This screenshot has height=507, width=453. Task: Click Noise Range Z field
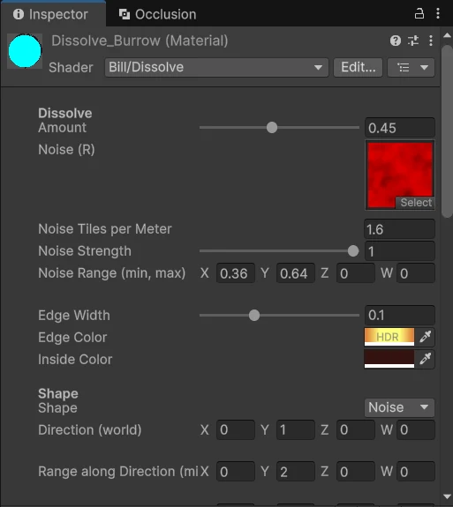[x=356, y=273]
